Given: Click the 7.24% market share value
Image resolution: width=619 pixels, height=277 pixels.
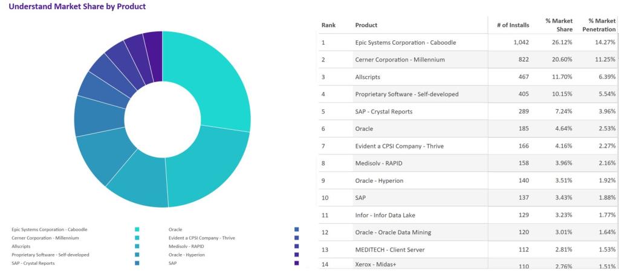Looking at the screenshot, I should pyautogui.click(x=564, y=112).
